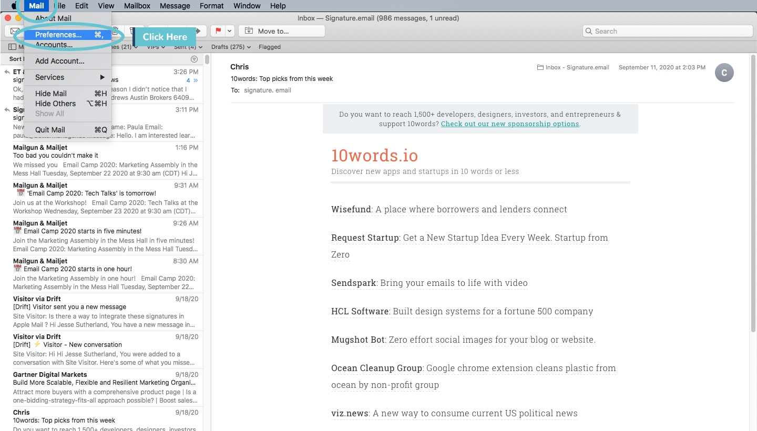The height and width of the screenshot is (431, 757).
Task: Select 'Email Camp 2020 starts in one hour!' message
Action: (105, 274)
